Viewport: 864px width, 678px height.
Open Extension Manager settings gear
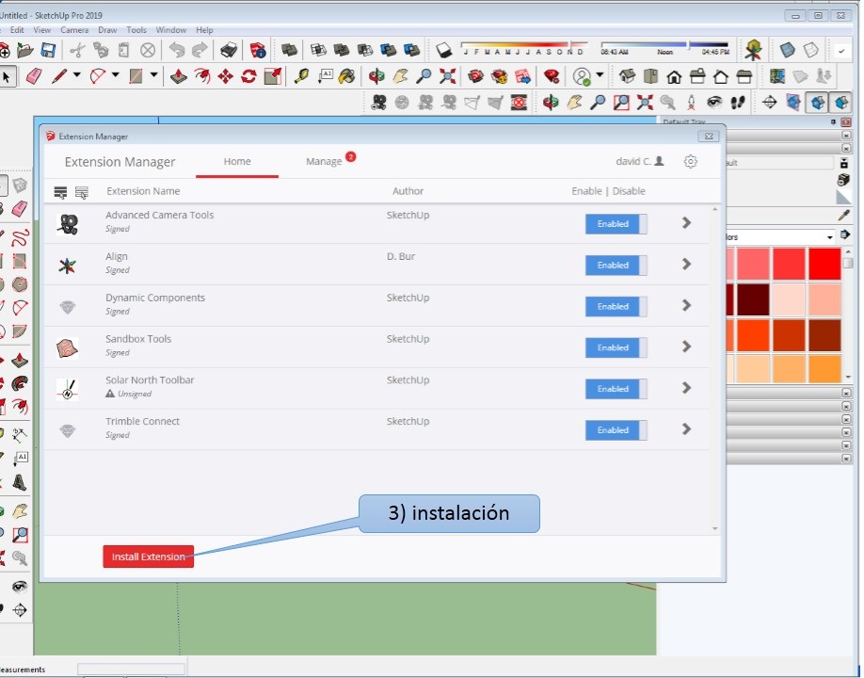pyautogui.click(x=691, y=162)
